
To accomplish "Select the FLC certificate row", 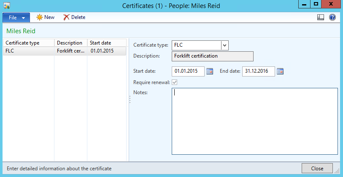I will point(28,51).
